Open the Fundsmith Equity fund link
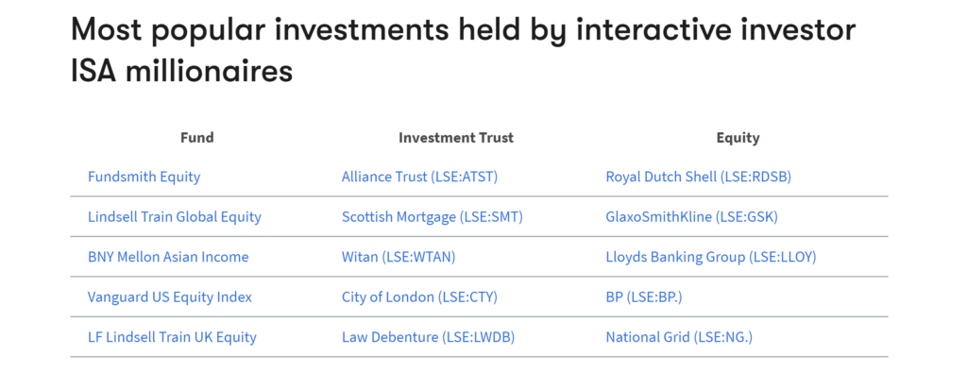Screen dimensions: 967x373 (x=144, y=177)
